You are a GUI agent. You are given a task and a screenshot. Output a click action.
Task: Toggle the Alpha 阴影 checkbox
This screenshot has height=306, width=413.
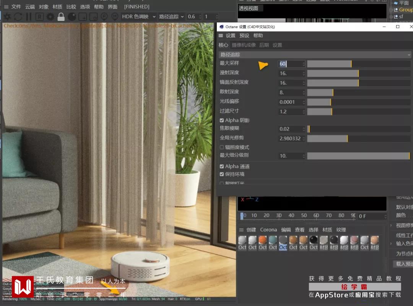222,121
